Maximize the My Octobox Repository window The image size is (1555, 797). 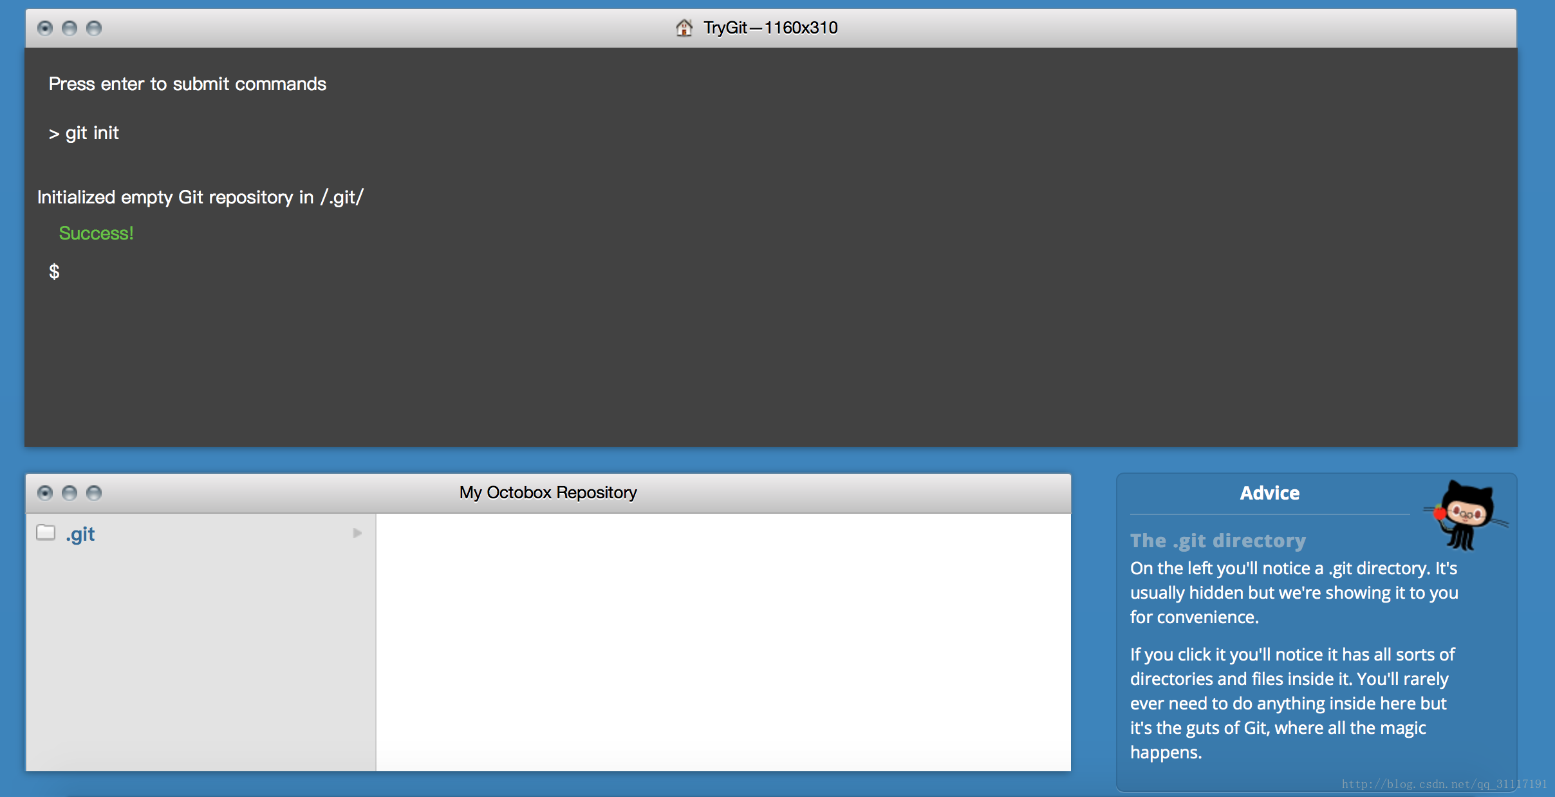pyautogui.click(x=94, y=493)
